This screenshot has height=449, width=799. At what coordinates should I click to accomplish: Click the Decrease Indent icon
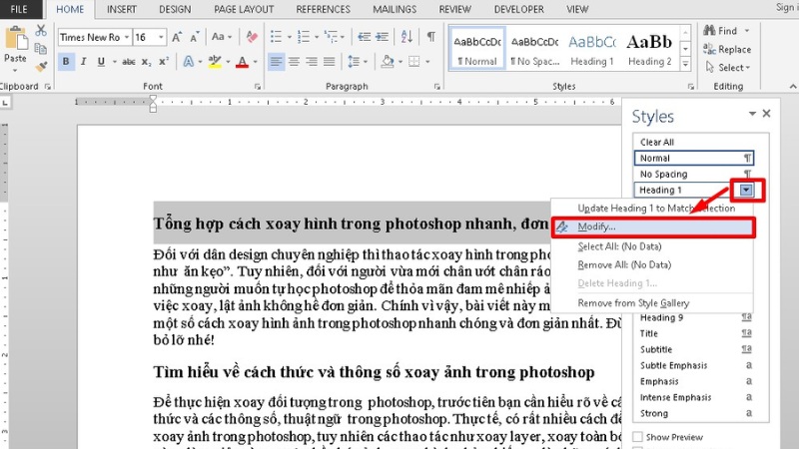364,37
